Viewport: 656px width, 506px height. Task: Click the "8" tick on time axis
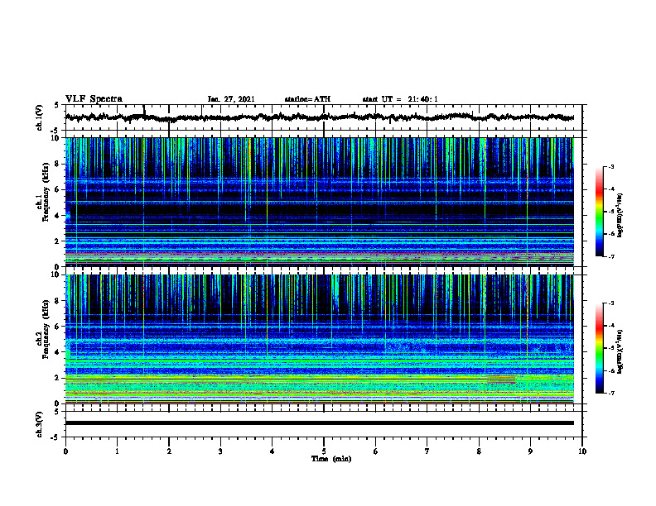(x=479, y=451)
